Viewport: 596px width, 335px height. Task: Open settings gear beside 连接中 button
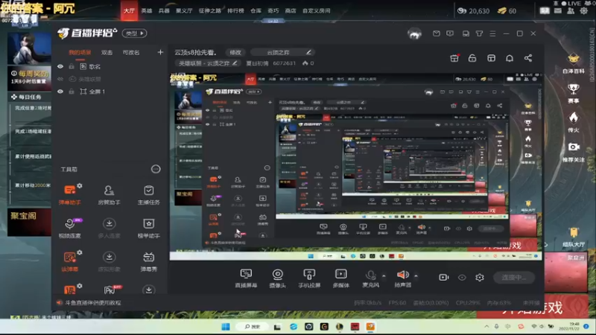click(480, 278)
